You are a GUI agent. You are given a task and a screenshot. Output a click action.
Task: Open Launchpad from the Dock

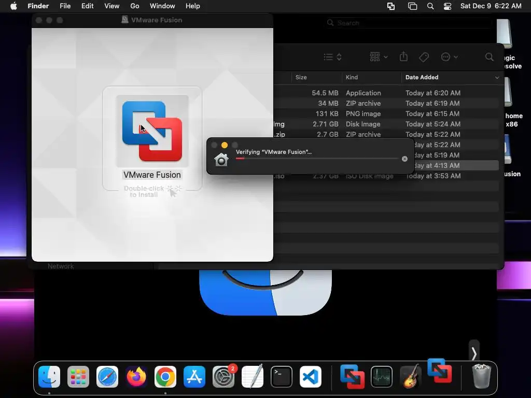pyautogui.click(x=78, y=377)
